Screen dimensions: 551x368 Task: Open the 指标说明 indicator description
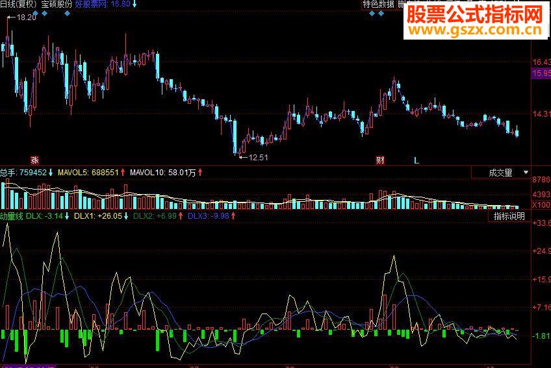click(x=509, y=216)
